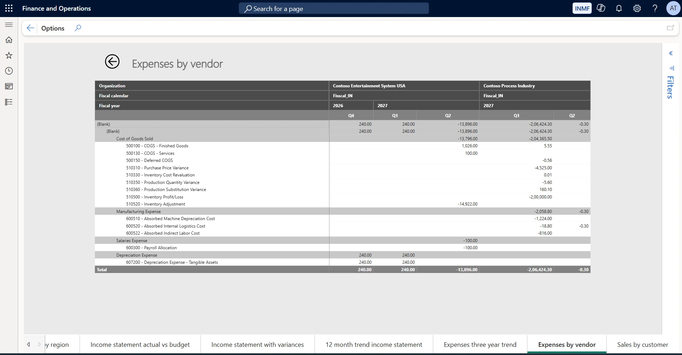The image size is (682, 355).
Task: Switch to Sales by customer tab
Action: [x=642, y=344]
